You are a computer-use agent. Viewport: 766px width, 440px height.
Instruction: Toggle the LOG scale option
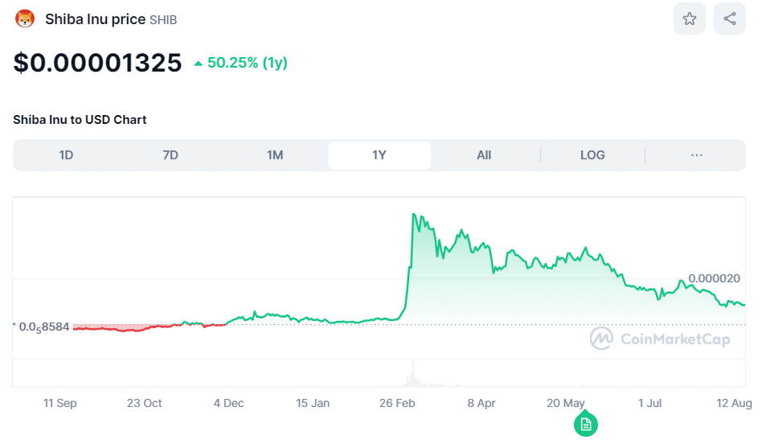click(592, 155)
